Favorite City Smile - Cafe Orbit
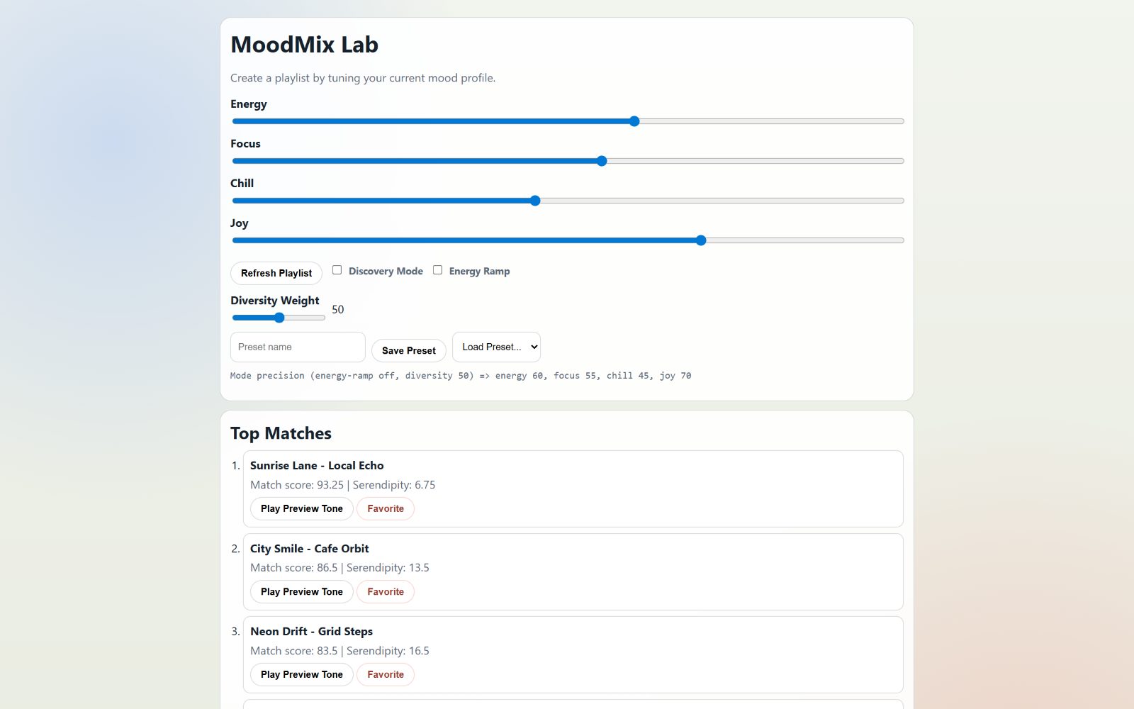This screenshot has width=1134, height=709. (x=386, y=591)
